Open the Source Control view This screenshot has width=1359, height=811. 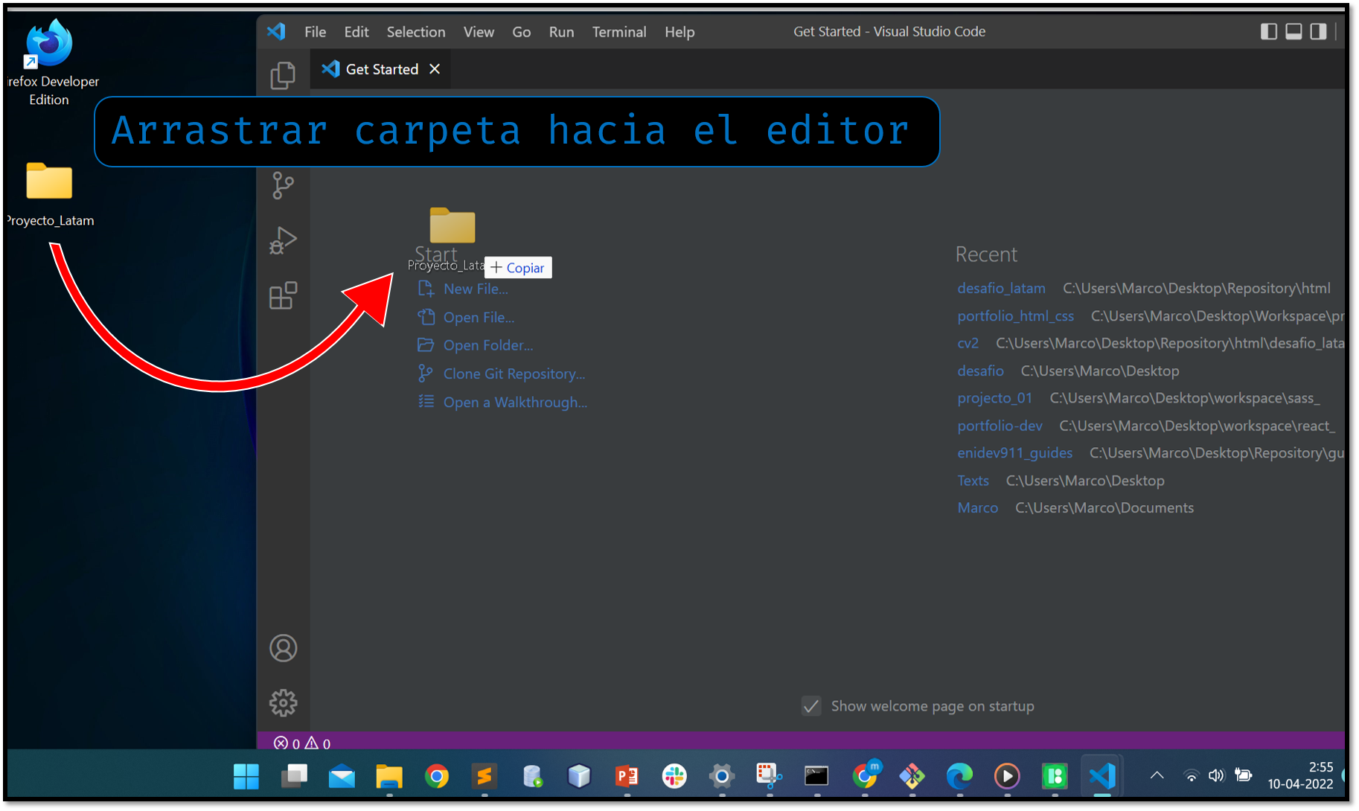point(283,185)
